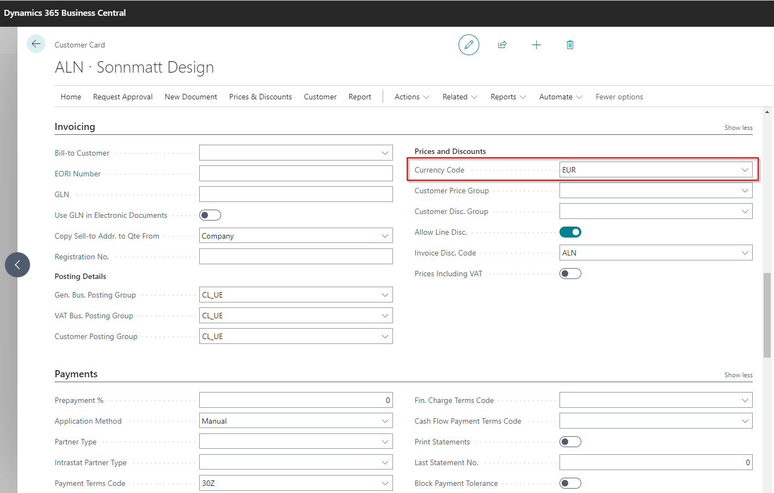Open the Fin. Charge Terms Code dropdown

(745, 400)
